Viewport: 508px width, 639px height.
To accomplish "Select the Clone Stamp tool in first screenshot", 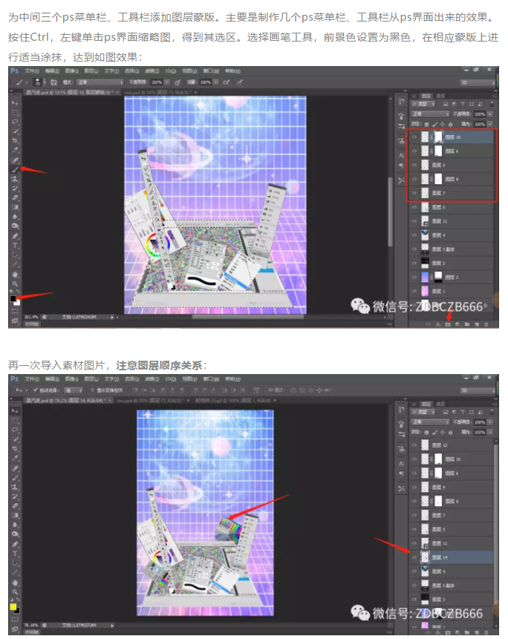I will [15, 179].
